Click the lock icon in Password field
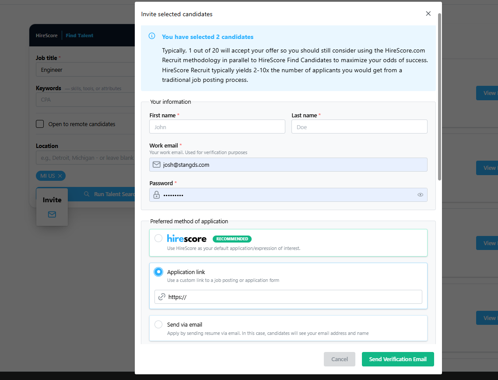The image size is (498, 380). coord(157,195)
